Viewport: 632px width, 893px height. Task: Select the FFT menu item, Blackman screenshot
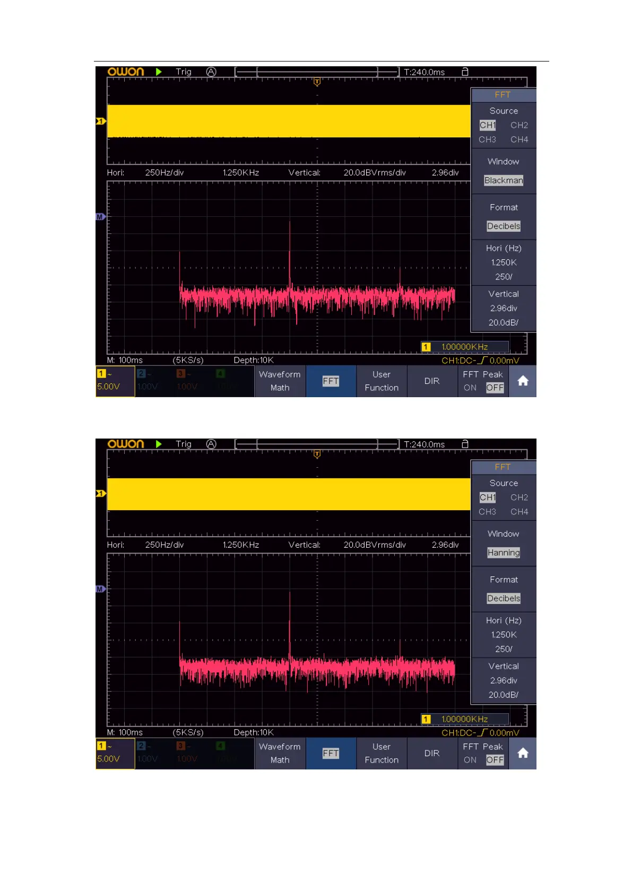point(331,381)
